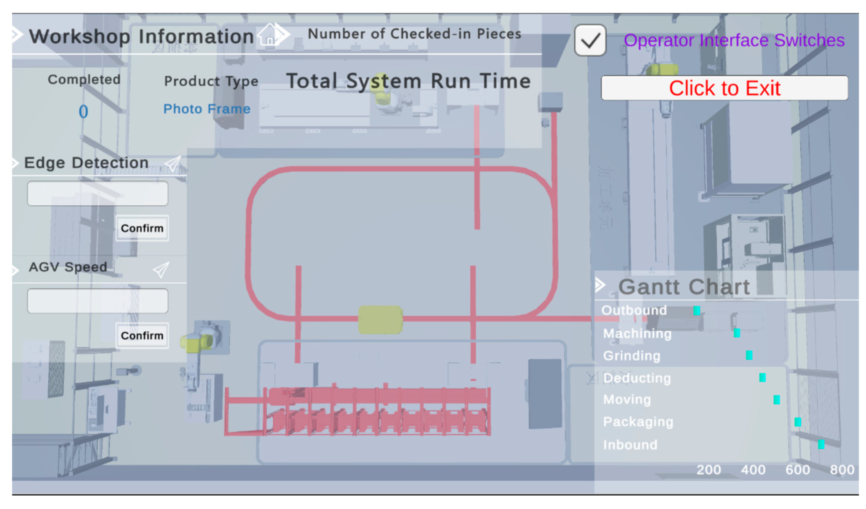Expand the Gantt Chart panel arrow
Viewport: 866px width, 509px height.
[x=600, y=285]
